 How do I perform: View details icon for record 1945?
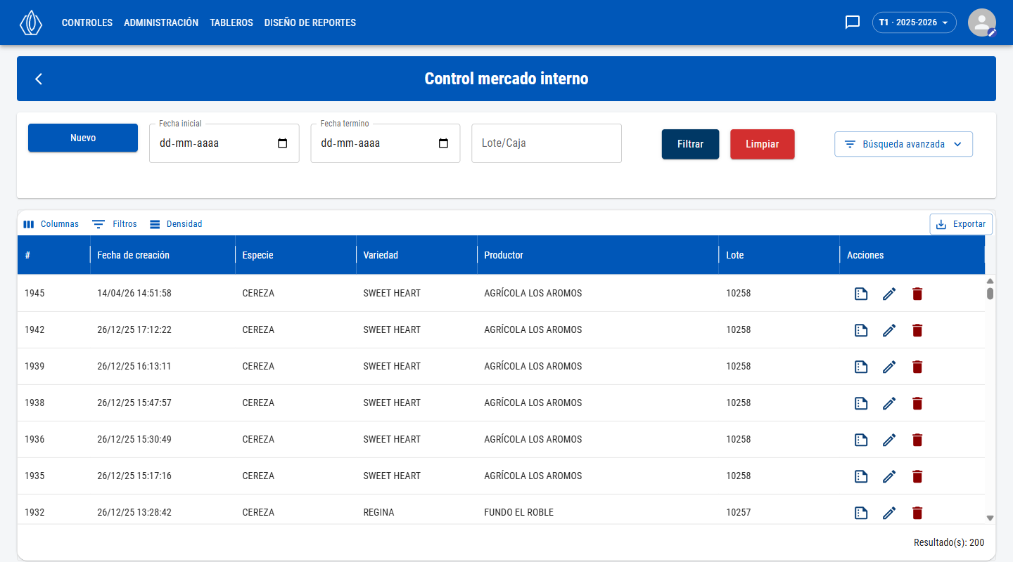coord(861,294)
